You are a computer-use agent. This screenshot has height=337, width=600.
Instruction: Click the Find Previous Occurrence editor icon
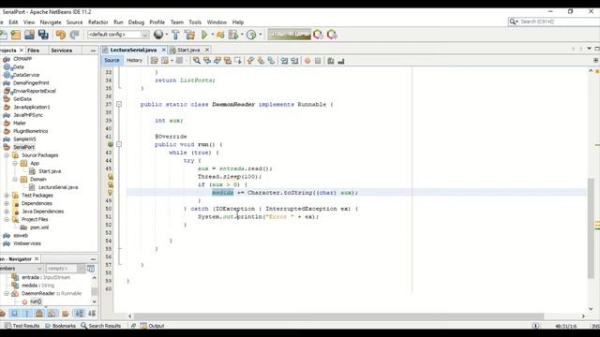tap(207, 60)
